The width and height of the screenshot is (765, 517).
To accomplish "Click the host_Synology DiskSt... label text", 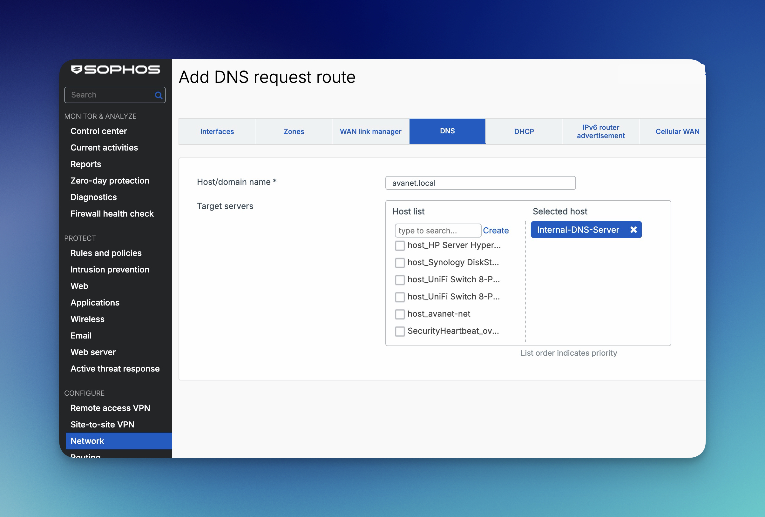I will pyautogui.click(x=453, y=262).
